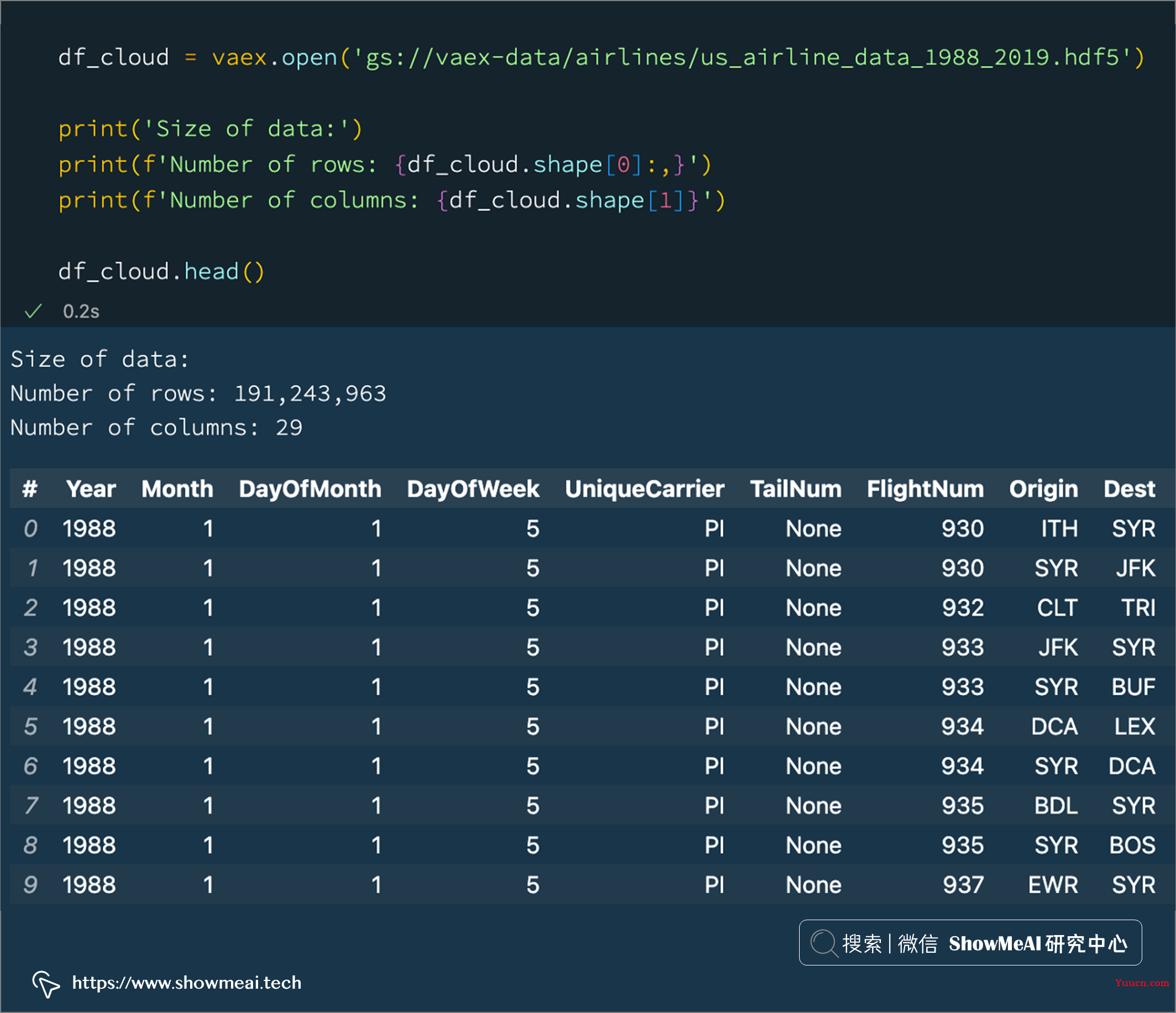Click the green execution success checkmark
This screenshot has width=1176, height=1013.
tap(34, 311)
